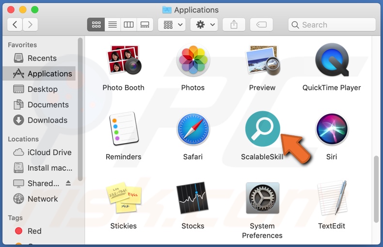Viewport: 383px width, 247px height.
Task: Click the Stickies name label
Action: (124, 226)
